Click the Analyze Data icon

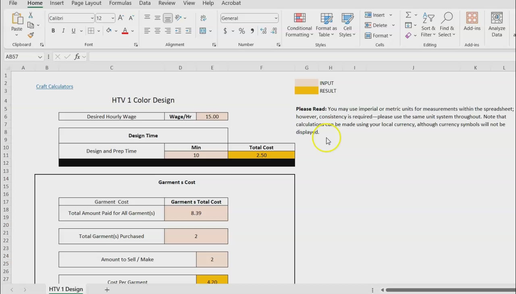point(497,25)
